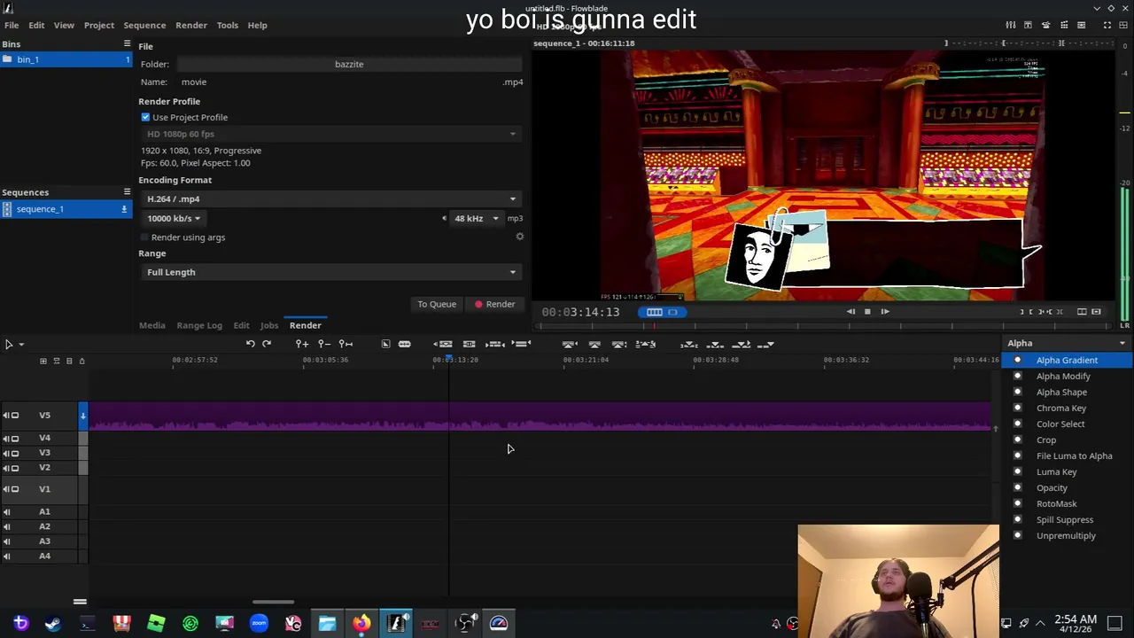Image resolution: width=1134 pixels, height=638 pixels.
Task: Switch to the Edit tab
Action: point(242,326)
